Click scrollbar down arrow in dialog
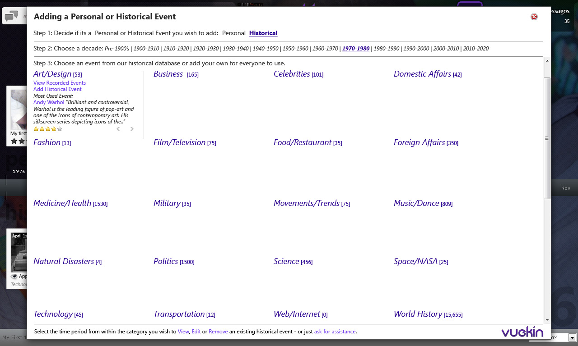This screenshot has width=578, height=346. (547, 320)
